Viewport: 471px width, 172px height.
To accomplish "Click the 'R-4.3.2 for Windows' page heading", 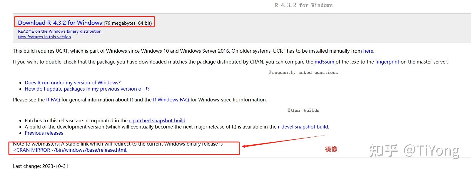I will [304, 5].
